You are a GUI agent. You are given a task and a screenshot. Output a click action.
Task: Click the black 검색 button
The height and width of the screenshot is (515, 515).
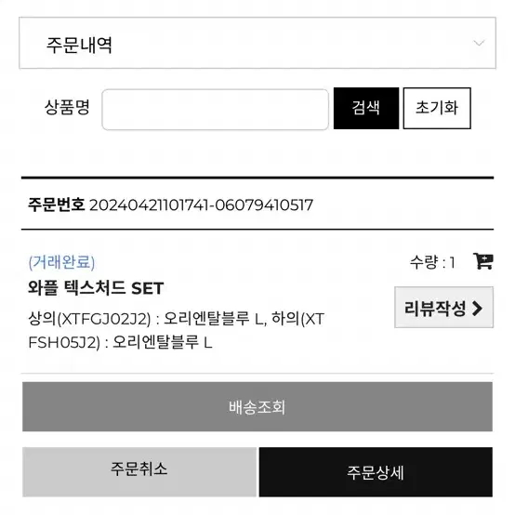coord(366,108)
